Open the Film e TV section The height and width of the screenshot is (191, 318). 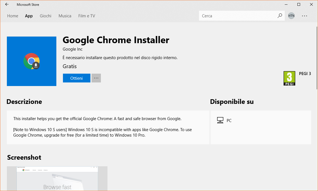click(87, 16)
